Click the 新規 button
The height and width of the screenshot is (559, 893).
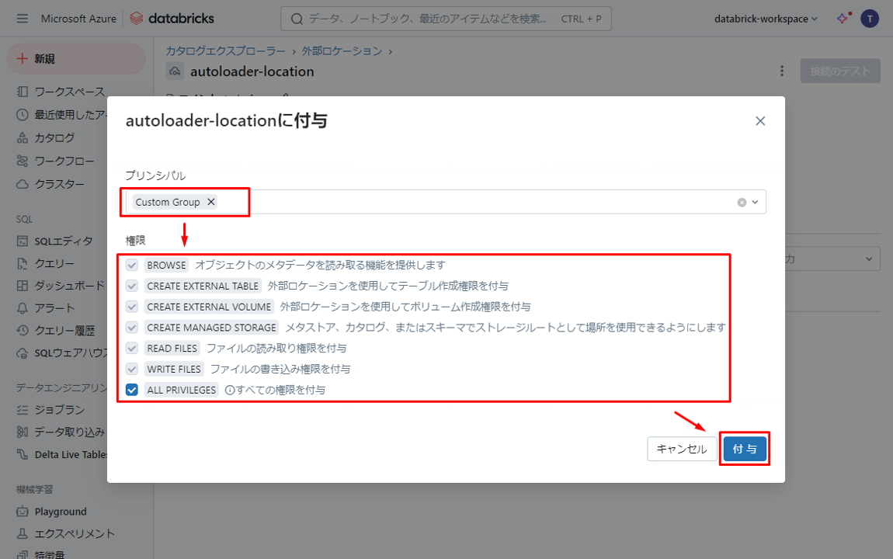(x=76, y=59)
